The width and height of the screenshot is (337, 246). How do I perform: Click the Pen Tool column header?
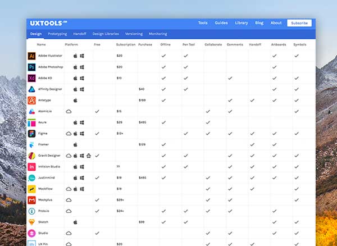point(189,45)
